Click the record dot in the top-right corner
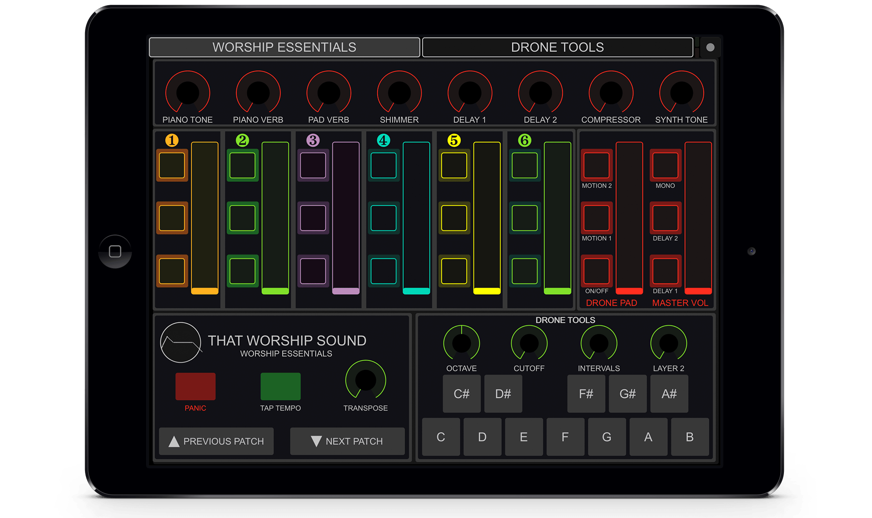Screen dimensions: 872x518 pos(710,47)
